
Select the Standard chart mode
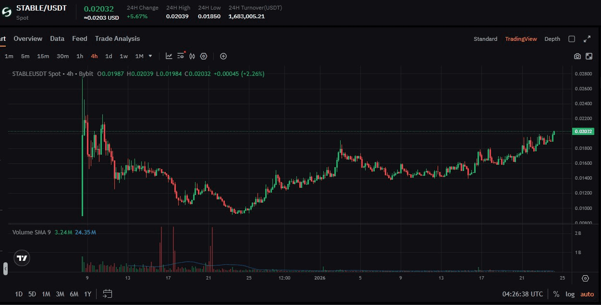[x=485, y=39]
